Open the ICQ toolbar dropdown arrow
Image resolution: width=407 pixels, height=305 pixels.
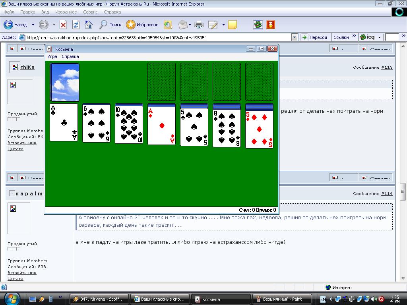coord(379,37)
